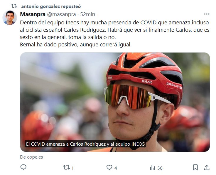Click the repost indicator icon above tweet
Viewport: 216px width, 175px height.
pyautogui.click(x=14, y=6)
